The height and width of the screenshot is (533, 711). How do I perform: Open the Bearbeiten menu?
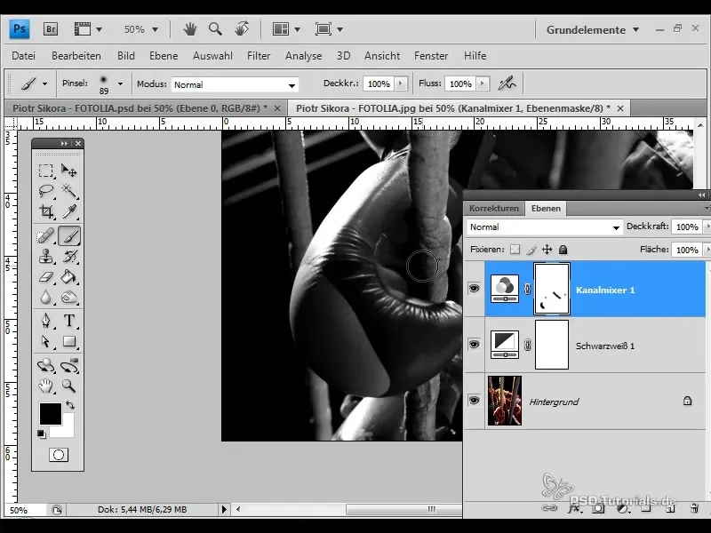pyautogui.click(x=76, y=56)
